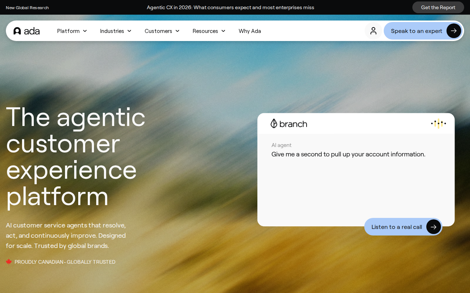Screen dimensions: 470x293
Task: Open the Resources menu
Action: [209, 31]
